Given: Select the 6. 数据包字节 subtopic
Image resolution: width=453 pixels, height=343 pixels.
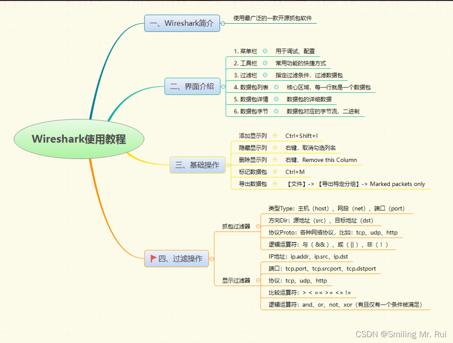Looking at the screenshot, I should pyautogui.click(x=251, y=111).
